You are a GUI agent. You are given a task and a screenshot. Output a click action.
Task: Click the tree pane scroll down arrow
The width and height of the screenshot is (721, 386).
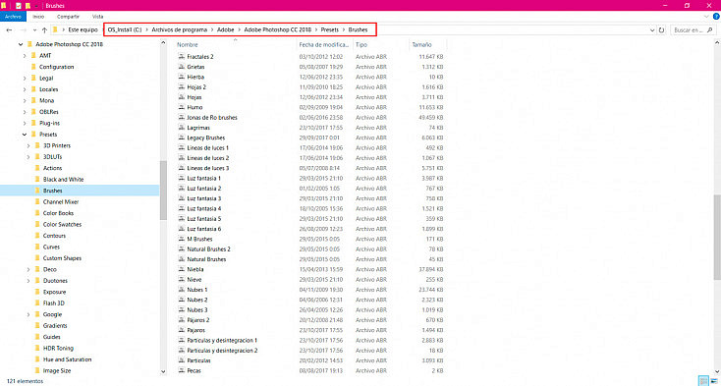tap(163, 371)
